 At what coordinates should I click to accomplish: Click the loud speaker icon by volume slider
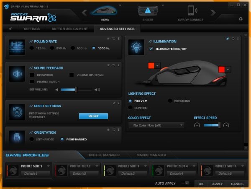coord(97,90)
